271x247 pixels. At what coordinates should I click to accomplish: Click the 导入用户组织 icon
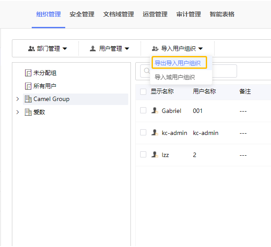155,49
